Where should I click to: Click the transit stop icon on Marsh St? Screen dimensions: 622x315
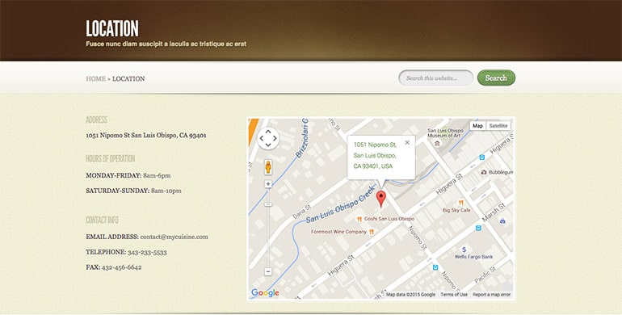(x=478, y=228)
